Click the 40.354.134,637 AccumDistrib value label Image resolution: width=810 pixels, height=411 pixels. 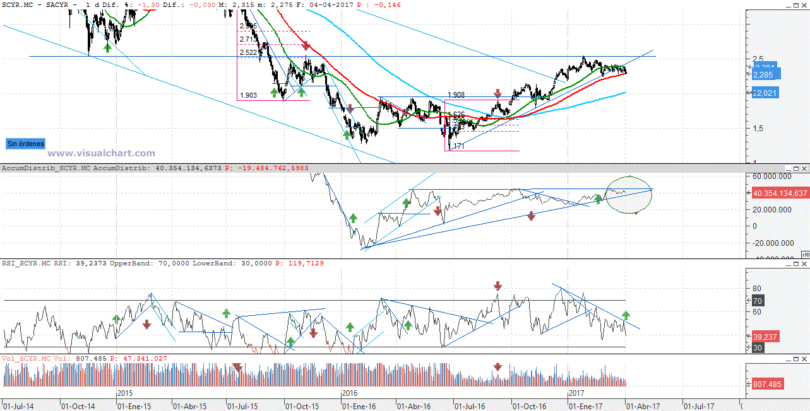click(780, 194)
